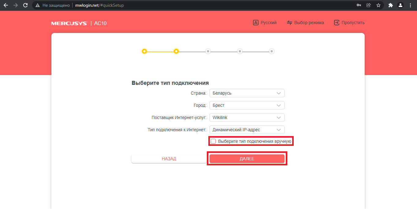The width and height of the screenshot is (417, 209).
Task: Click the second wizard step dot
Action: point(176,51)
